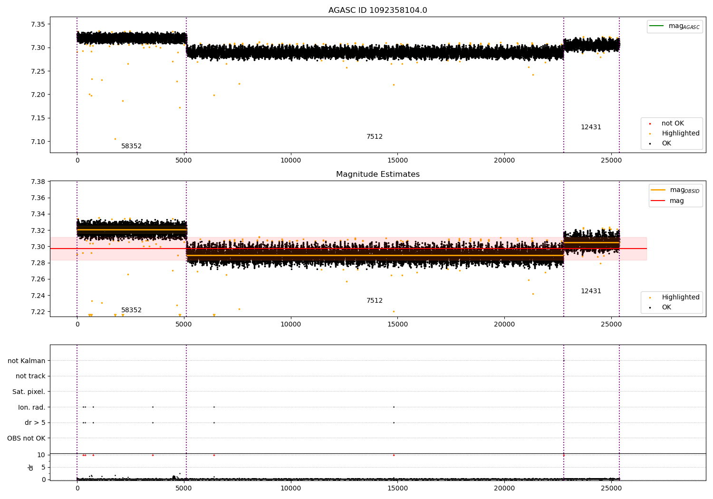Viewport: 713px width, 499px height.
Task: Click x-tick 25000 under Magnitude Estimates plot
Action: click(x=611, y=325)
